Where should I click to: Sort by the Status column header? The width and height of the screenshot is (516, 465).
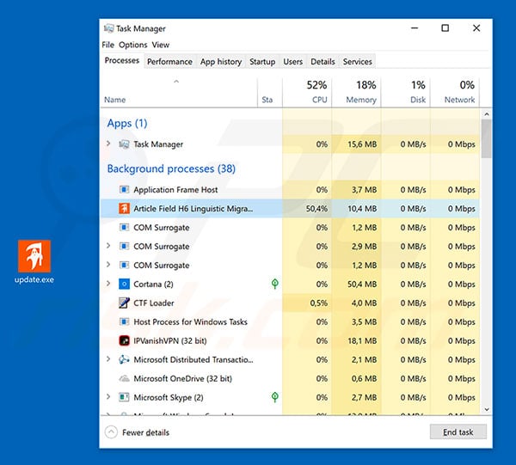270,93
